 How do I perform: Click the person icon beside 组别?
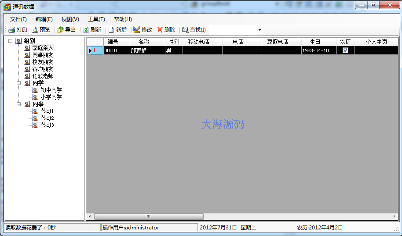(18, 41)
